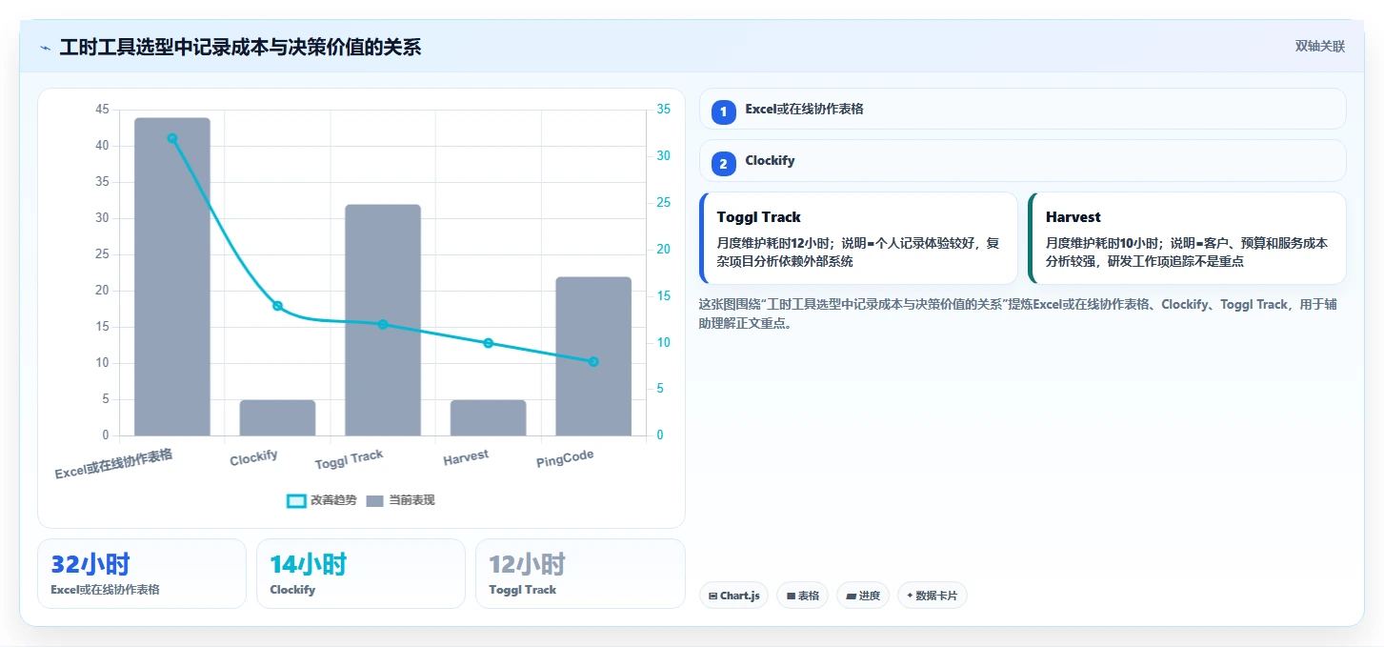The width and height of the screenshot is (1384, 647).
Task: Click the Clockify bar in chart
Action: 277,417
